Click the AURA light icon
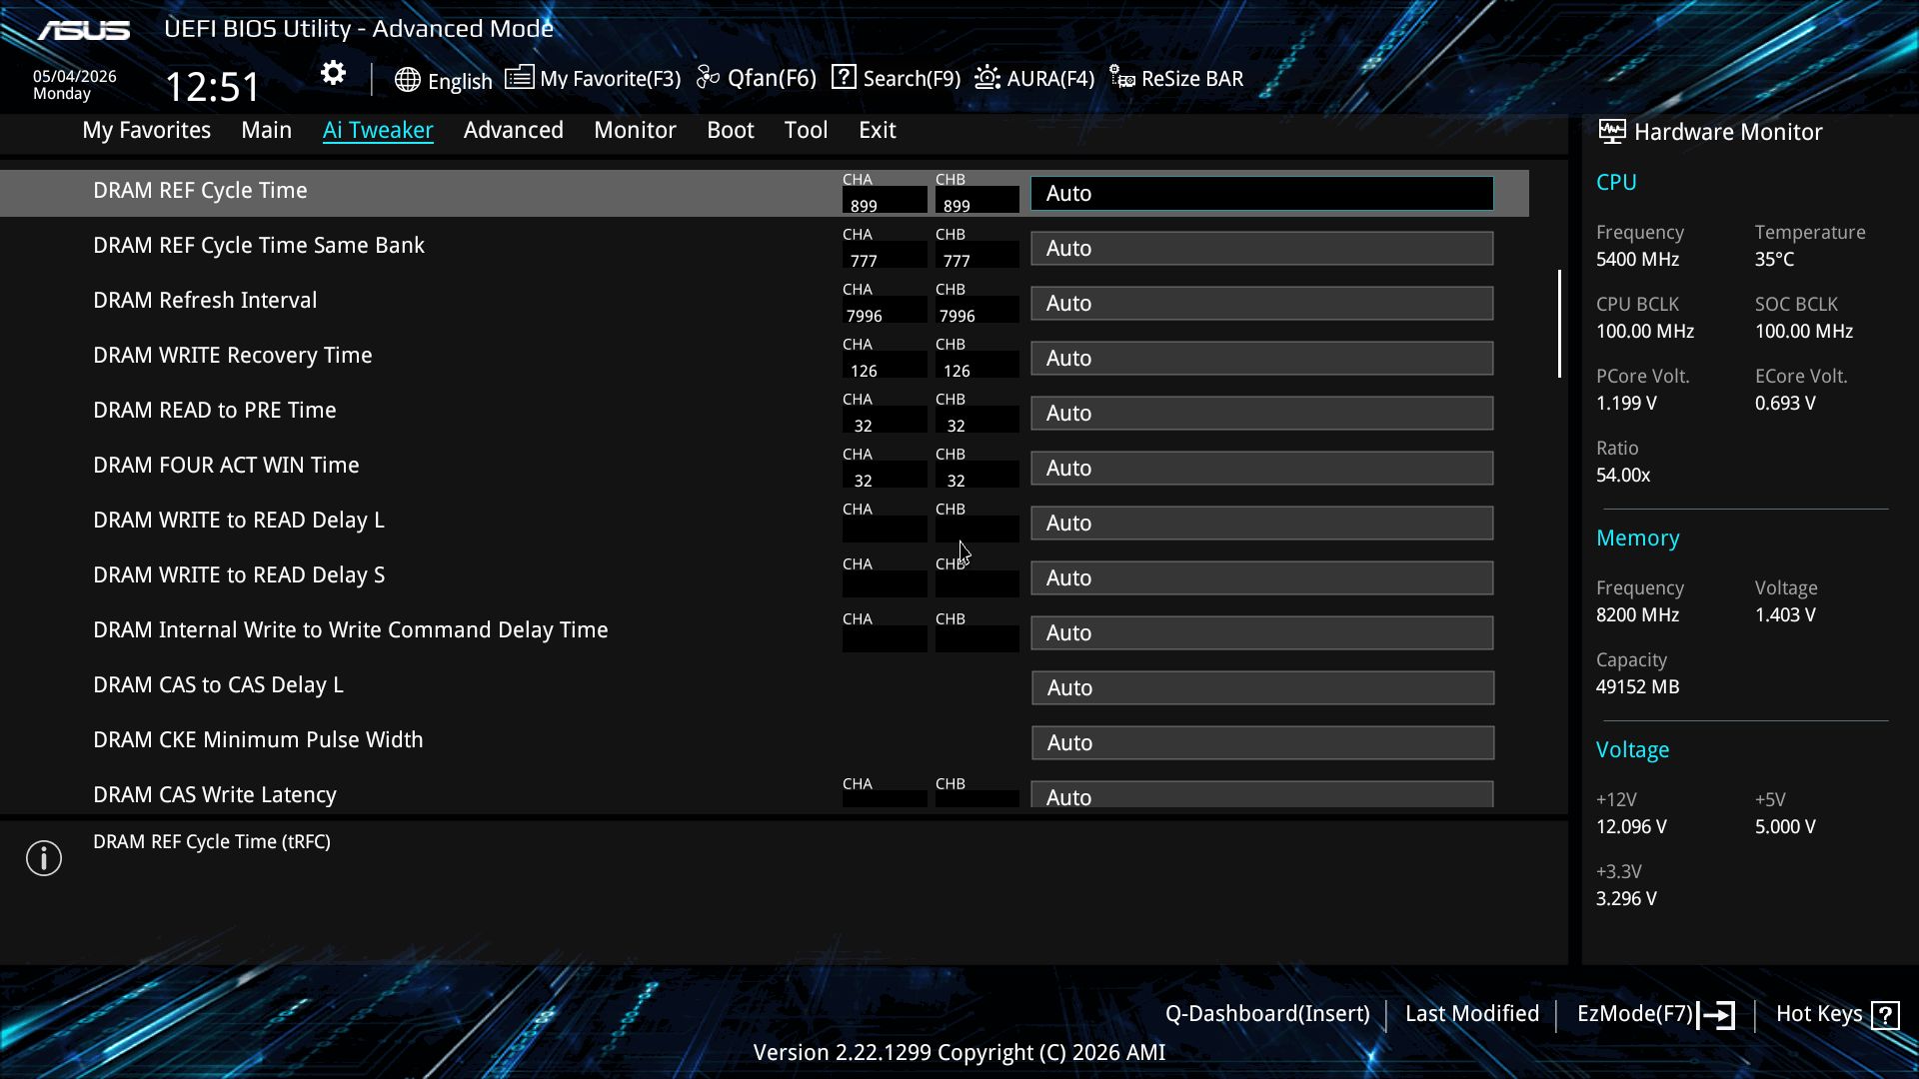This screenshot has height=1079, width=1919. click(987, 77)
